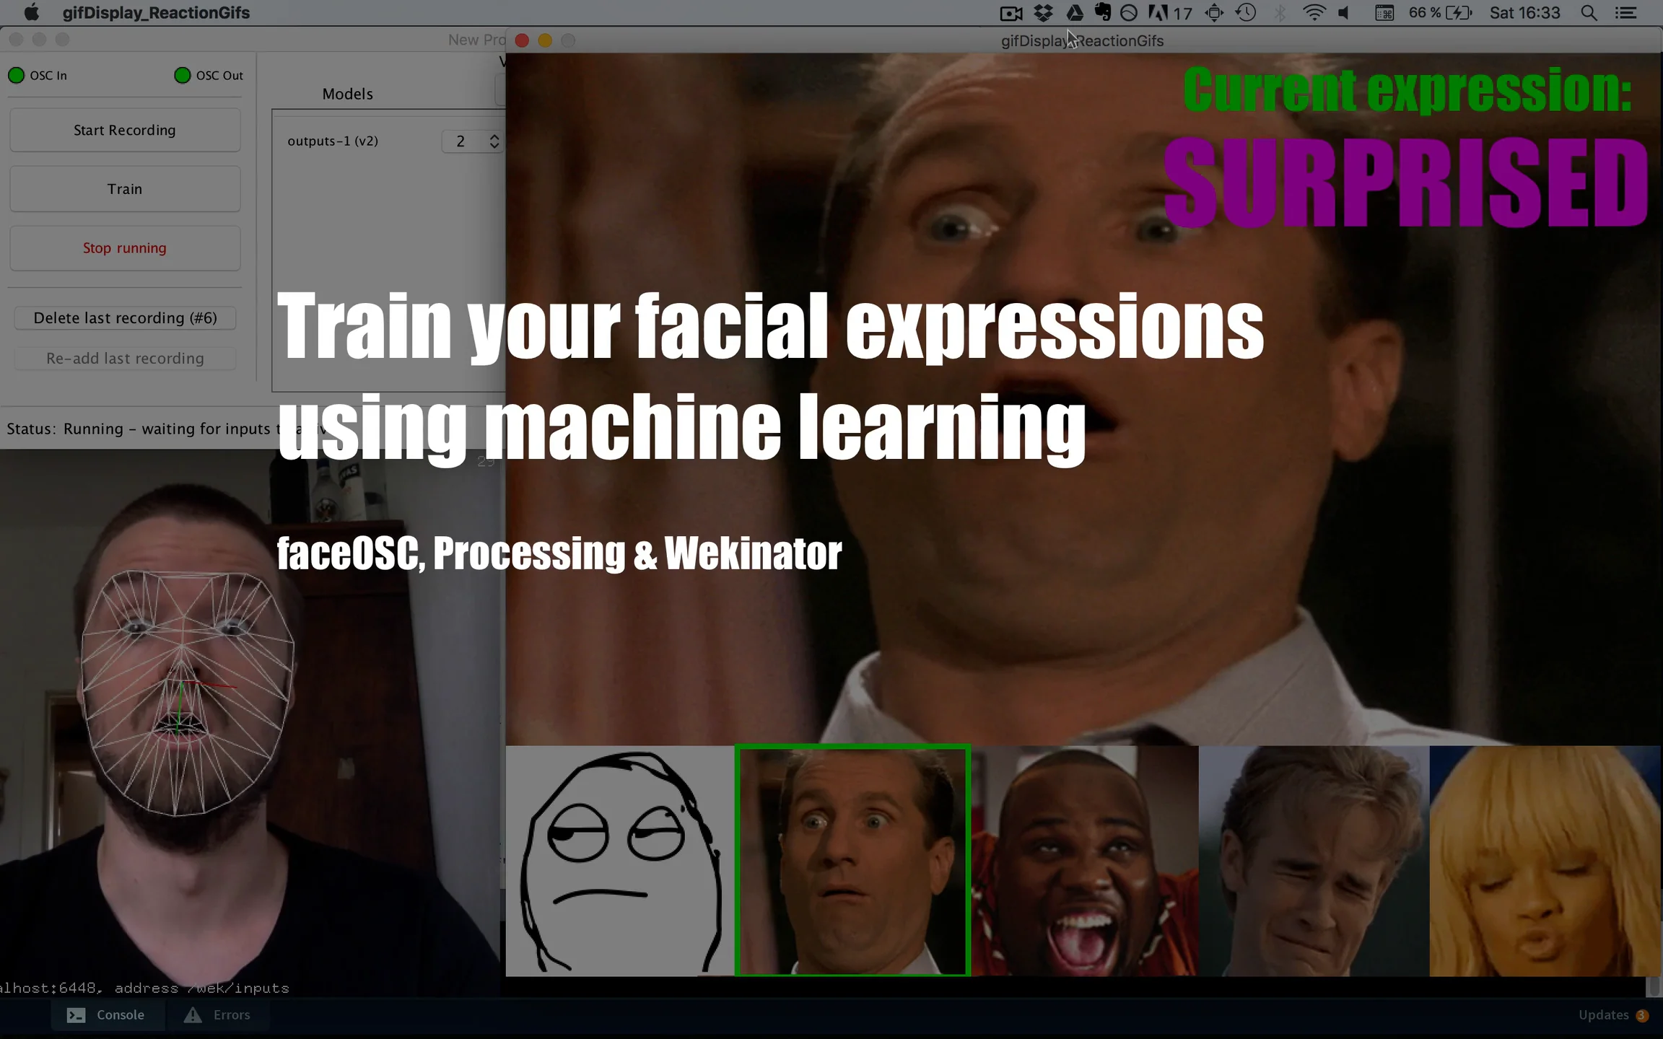
Task: Click Stop running in Wekinator
Action: (x=124, y=247)
